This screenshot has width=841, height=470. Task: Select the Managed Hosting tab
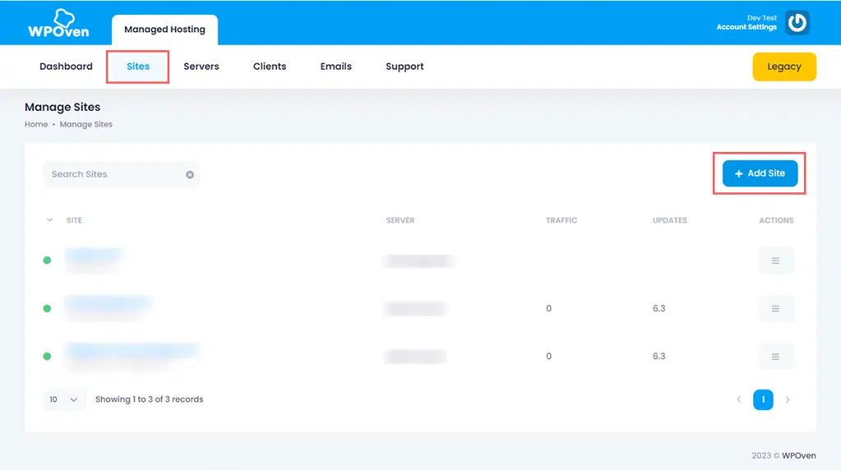tap(164, 30)
